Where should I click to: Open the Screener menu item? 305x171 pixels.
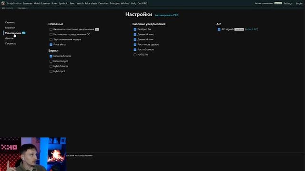pyautogui.click(x=28, y=3)
